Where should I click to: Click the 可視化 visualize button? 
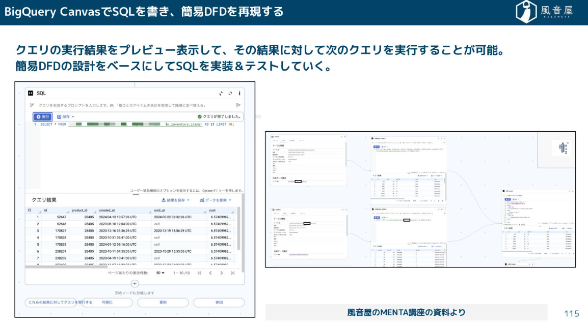(107, 302)
